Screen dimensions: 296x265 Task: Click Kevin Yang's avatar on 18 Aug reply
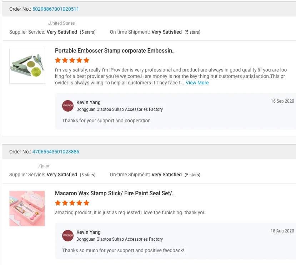[68, 236]
